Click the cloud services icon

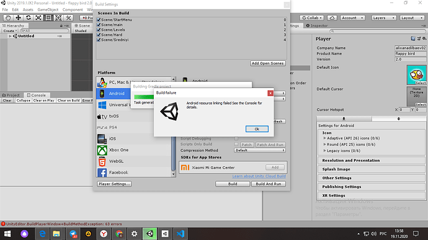pyautogui.click(x=332, y=18)
